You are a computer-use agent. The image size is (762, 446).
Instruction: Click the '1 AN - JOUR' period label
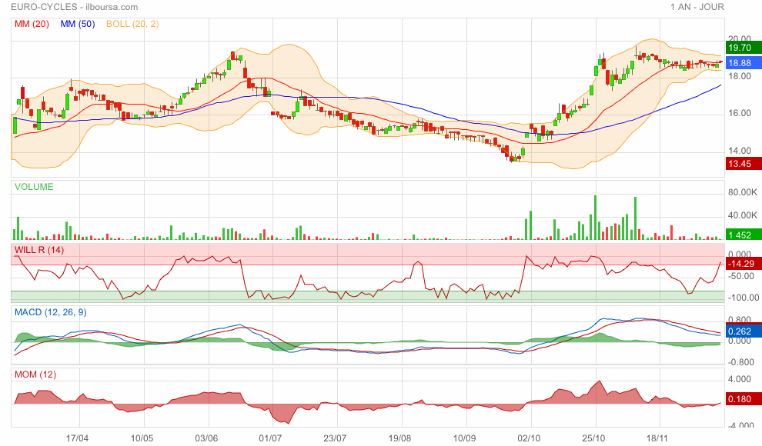point(697,7)
